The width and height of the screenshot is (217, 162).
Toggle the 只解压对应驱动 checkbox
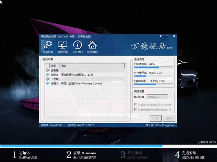pyautogui.click(x=136, y=105)
